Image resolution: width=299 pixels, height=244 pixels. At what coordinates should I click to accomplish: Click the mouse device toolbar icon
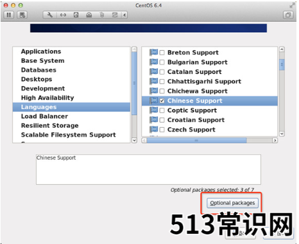(x=102, y=15)
